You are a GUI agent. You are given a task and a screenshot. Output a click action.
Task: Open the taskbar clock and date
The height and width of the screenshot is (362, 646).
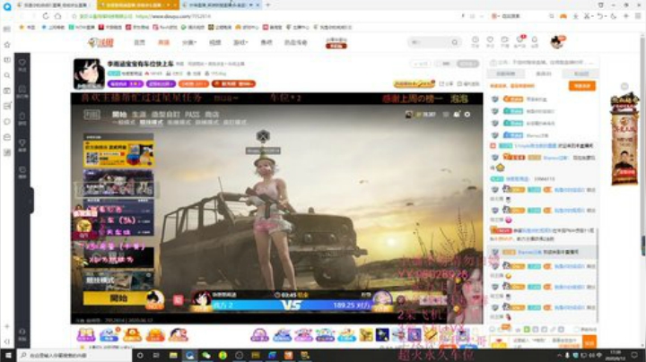pyautogui.click(x=615, y=355)
